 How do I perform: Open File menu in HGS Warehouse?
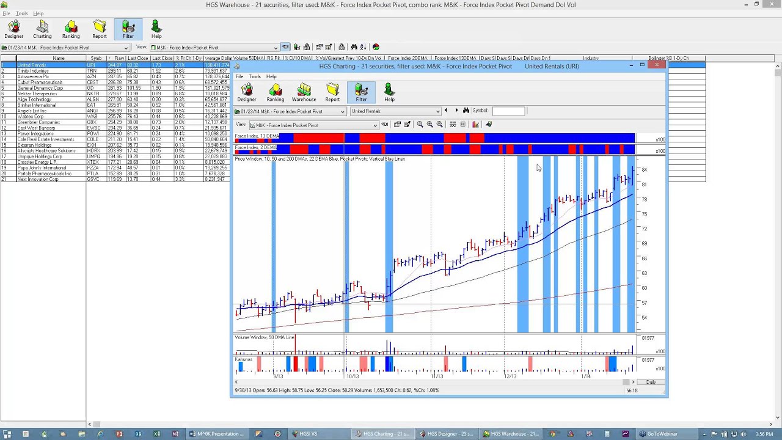point(6,13)
